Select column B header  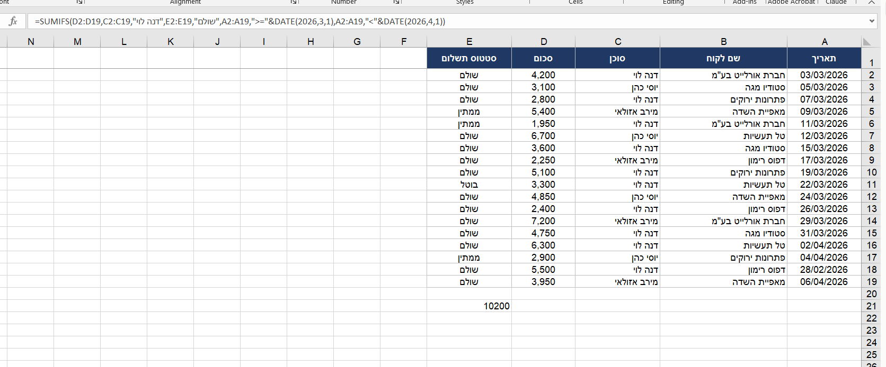click(724, 42)
